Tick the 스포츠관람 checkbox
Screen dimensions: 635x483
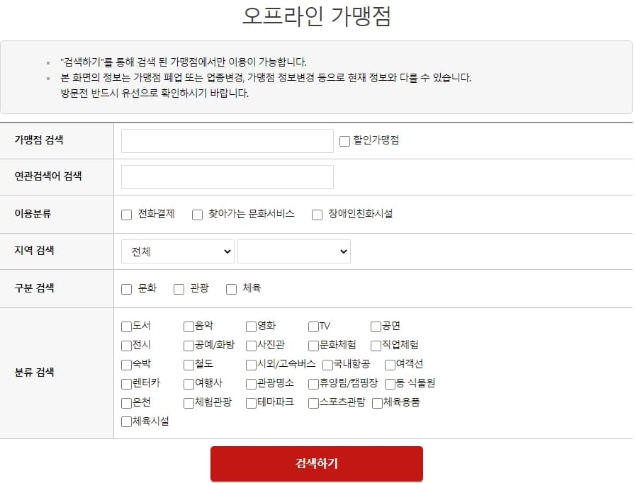(313, 403)
